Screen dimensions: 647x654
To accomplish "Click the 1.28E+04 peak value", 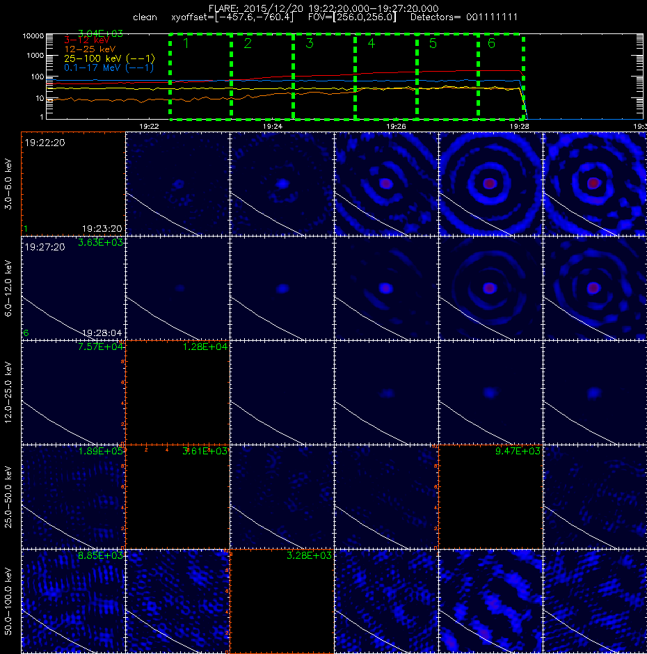I will tap(205, 346).
